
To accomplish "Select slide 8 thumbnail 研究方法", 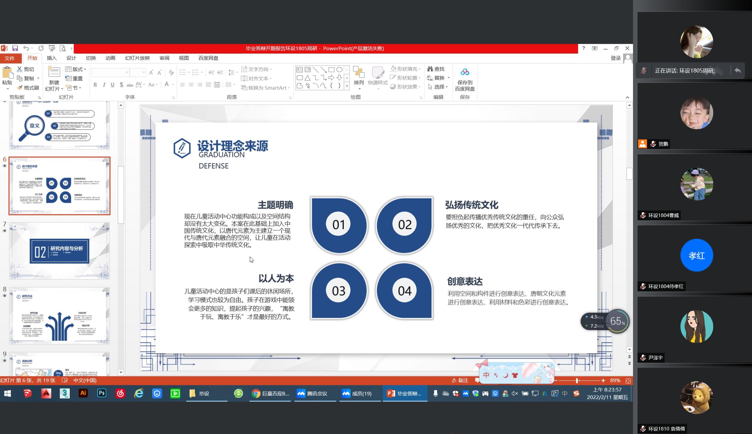I will (59, 316).
